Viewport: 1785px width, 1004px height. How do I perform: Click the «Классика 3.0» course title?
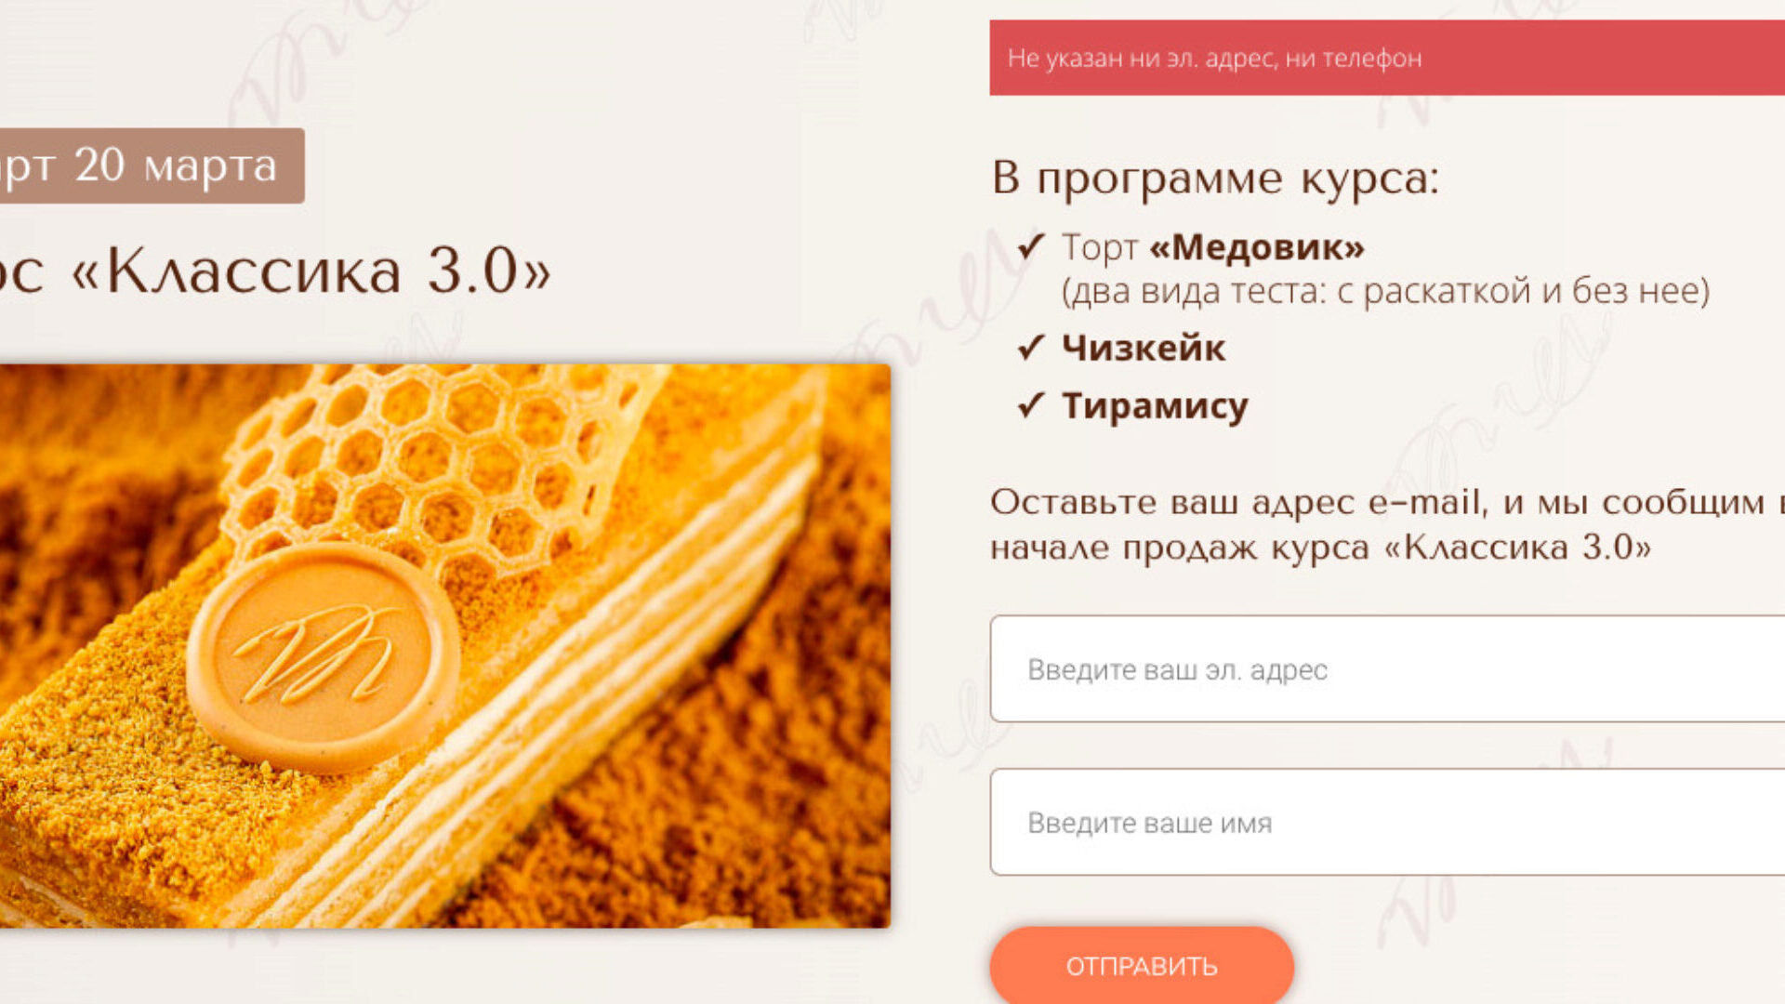(x=276, y=271)
